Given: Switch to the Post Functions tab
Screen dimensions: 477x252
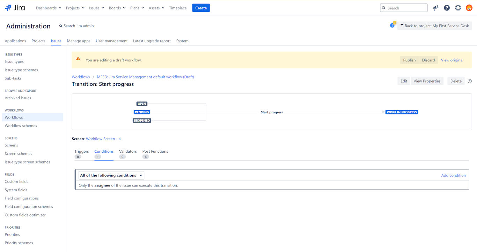Looking at the screenshot, I should (x=155, y=152).
